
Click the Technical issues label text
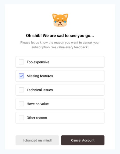click(40, 90)
